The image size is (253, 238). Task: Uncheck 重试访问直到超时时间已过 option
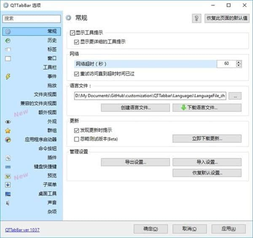(x=76, y=74)
